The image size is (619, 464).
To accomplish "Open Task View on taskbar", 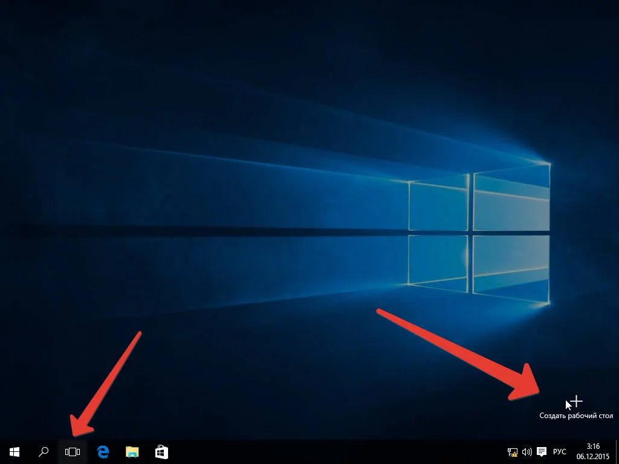I will pos(73,452).
